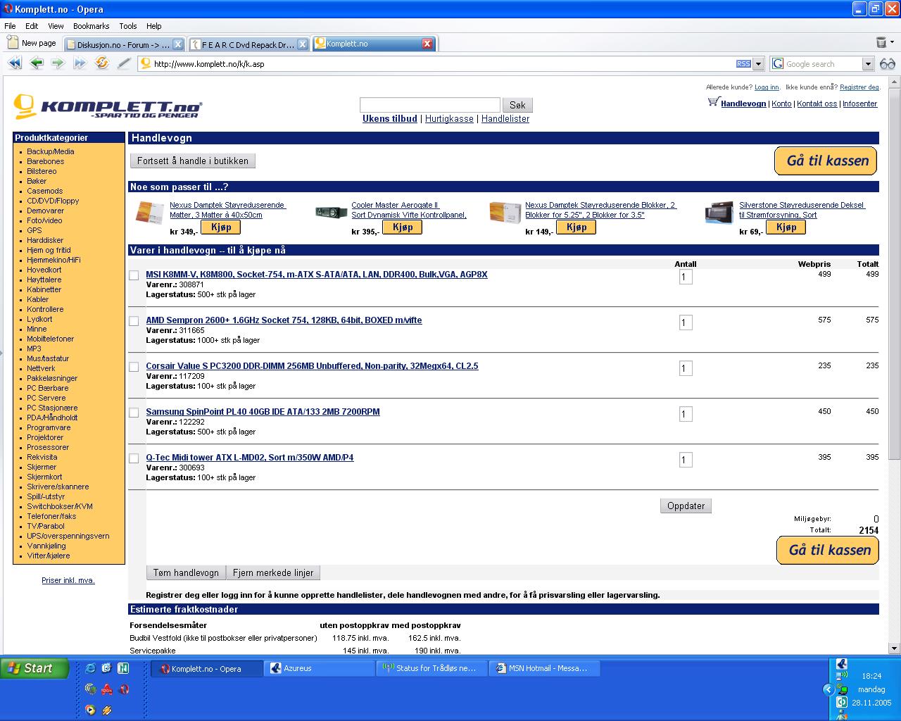Viewport: 901px width, 721px height.
Task: Click the Google G icon in the search field
Action: tap(778, 64)
